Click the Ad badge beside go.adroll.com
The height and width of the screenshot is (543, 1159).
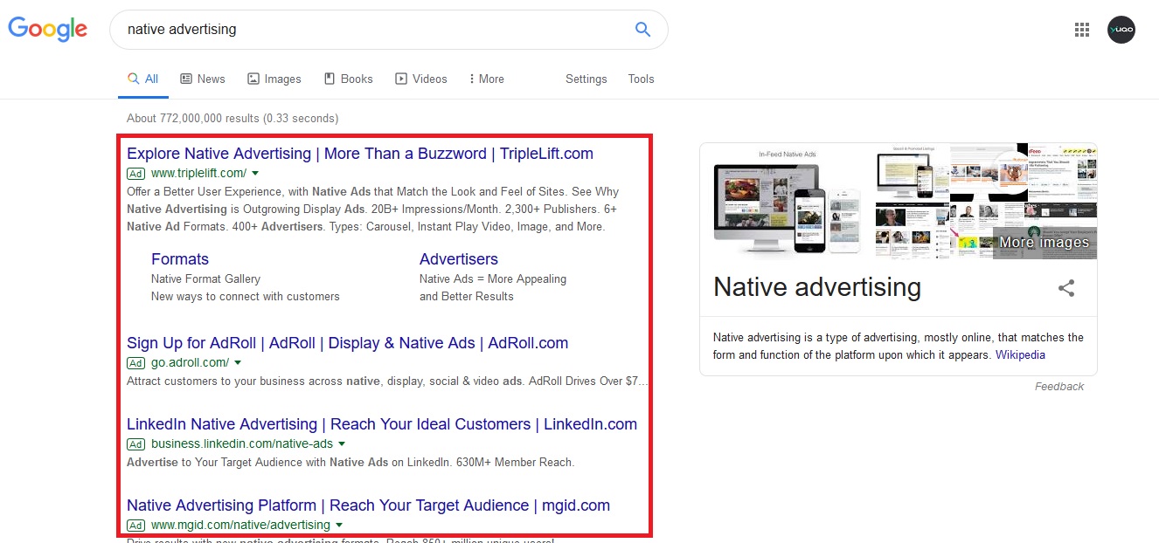coord(135,363)
